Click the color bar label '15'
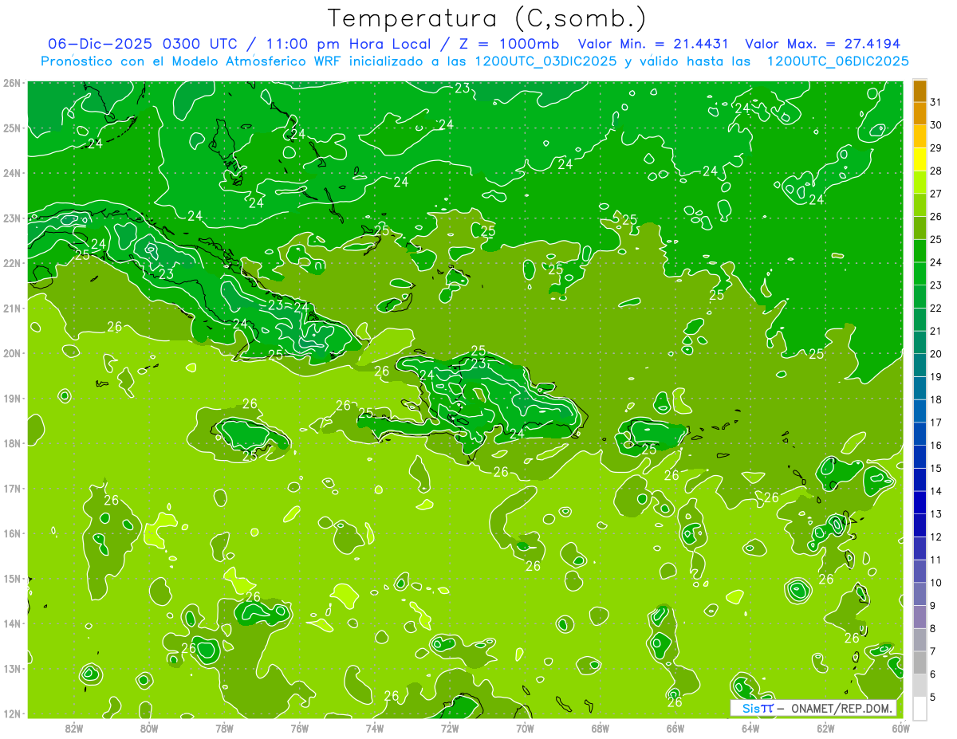957x739 pixels. [935, 468]
